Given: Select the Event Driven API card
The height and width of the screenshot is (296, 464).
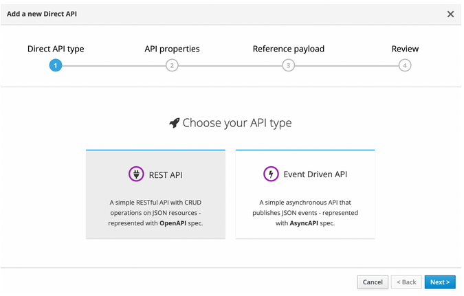Looking at the screenshot, I should click(305, 194).
